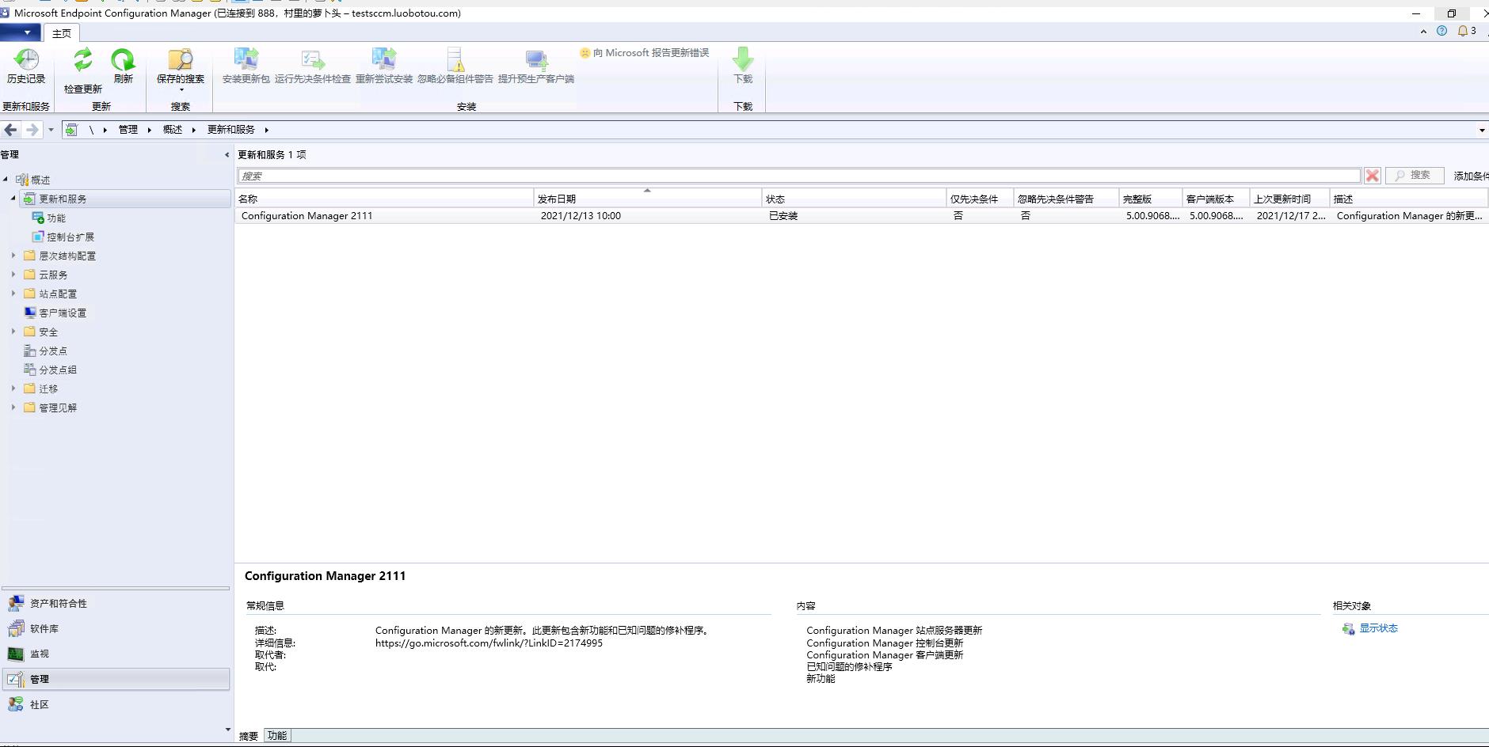The image size is (1489, 747).
Task: Select 更新和服务 in the tree
Action: click(63, 199)
